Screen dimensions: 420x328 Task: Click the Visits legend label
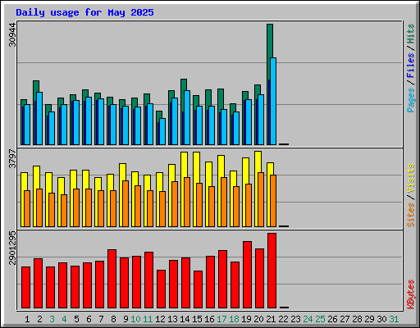click(411, 178)
